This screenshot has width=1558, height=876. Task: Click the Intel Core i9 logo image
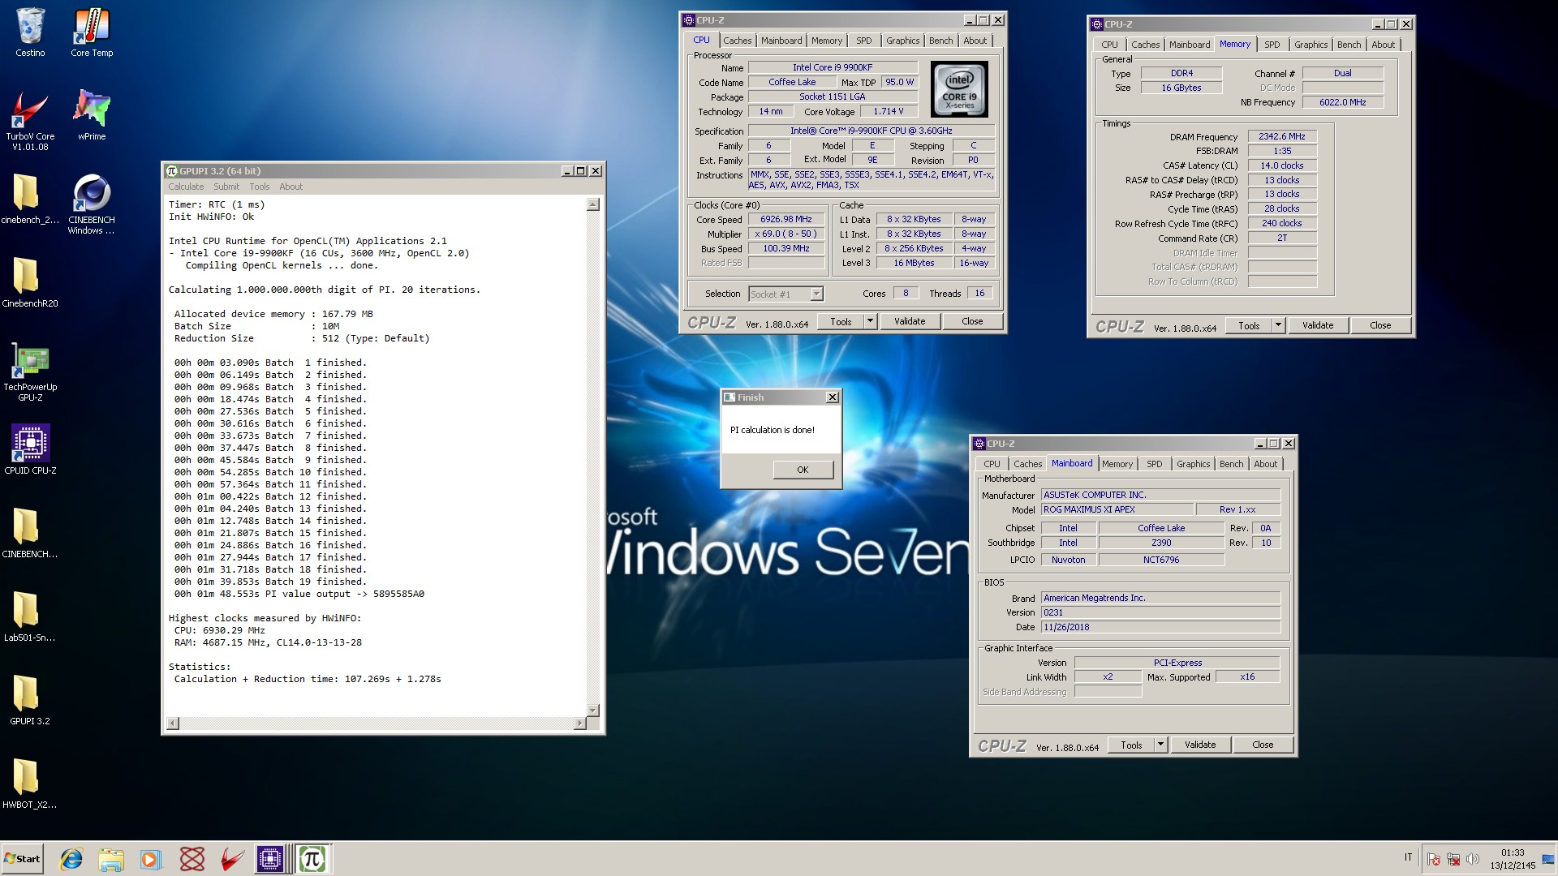pos(959,89)
